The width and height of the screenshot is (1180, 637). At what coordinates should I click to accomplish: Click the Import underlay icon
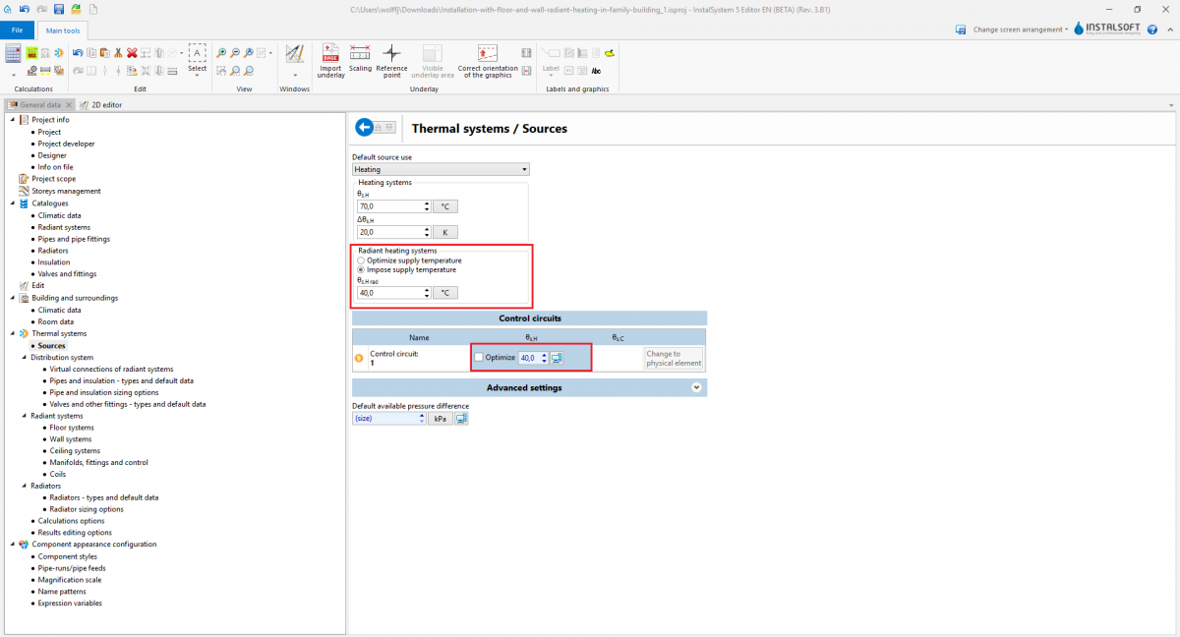330,55
